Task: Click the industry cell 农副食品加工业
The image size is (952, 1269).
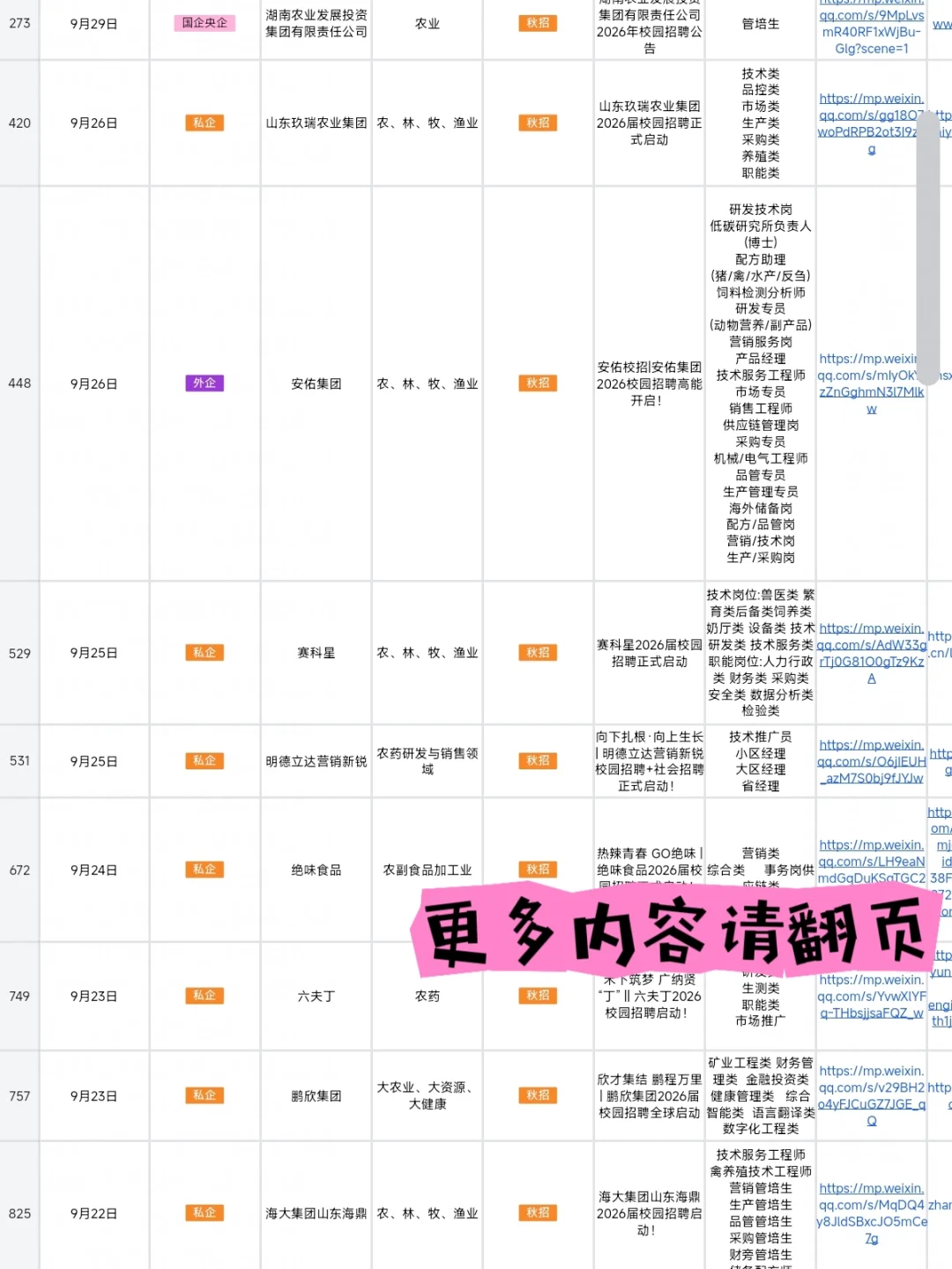Action: click(428, 870)
